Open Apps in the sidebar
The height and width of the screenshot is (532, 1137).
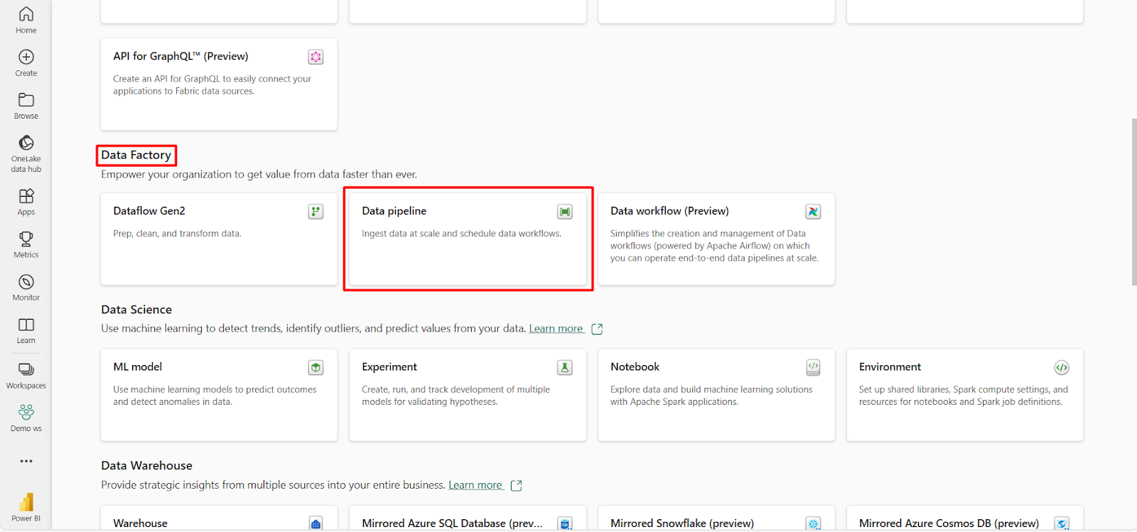click(x=26, y=202)
